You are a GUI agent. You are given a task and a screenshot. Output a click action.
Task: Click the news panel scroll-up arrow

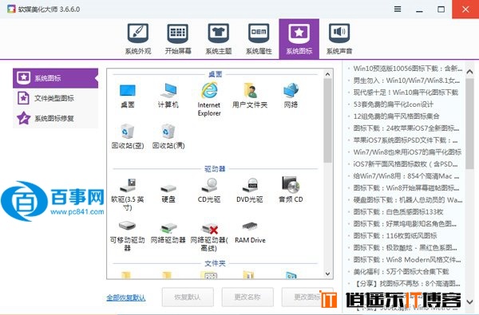coord(470,72)
